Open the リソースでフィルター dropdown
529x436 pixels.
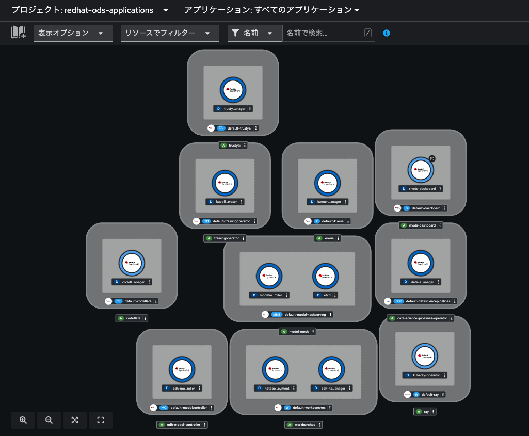click(170, 33)
